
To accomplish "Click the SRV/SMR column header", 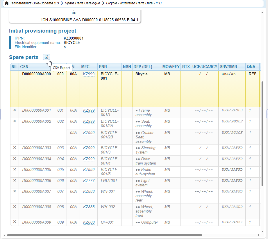I will point(232,67).
